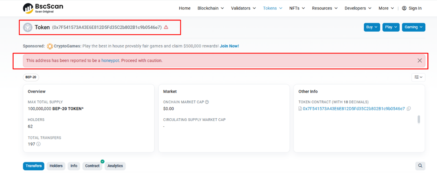Image resolution: width=437 pixels, height=173 pixels.
Task: Click the search magnifier icon near tabs
Action: pos(420,166)
